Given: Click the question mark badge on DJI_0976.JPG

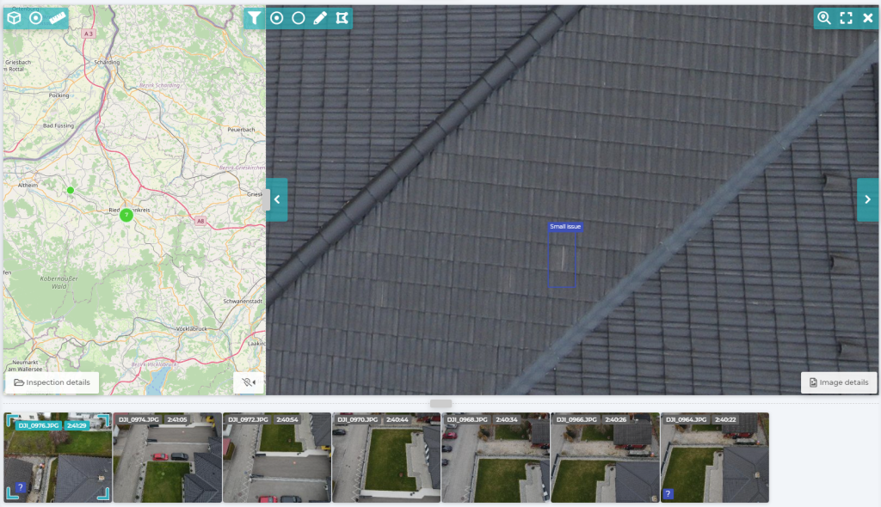Looking at the screenshot, I should pos(21,487).
